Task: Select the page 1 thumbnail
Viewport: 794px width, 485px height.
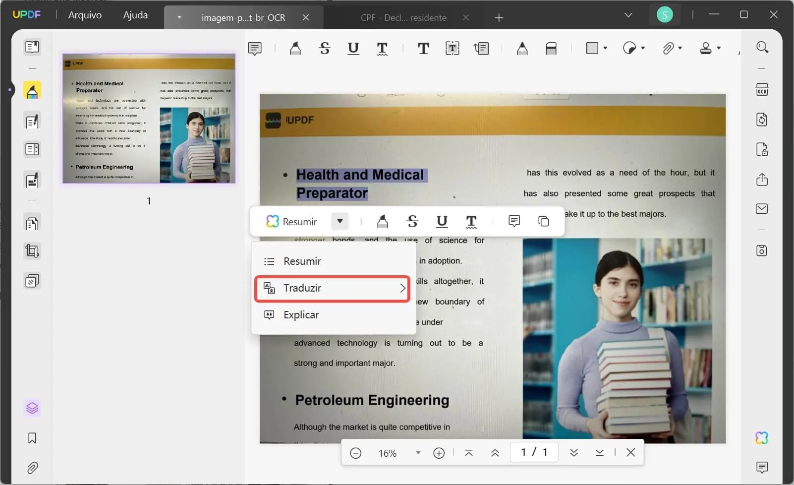Action: [x=149, y=119]
